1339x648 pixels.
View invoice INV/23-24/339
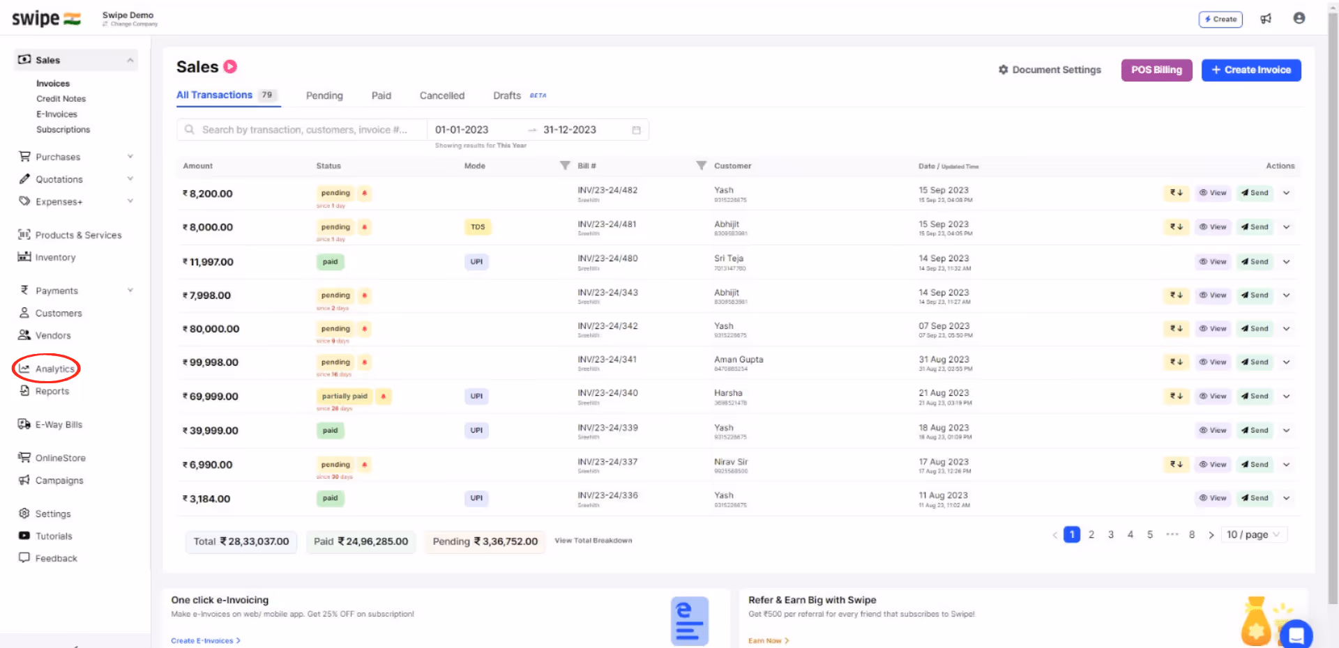coord(1213,431)
